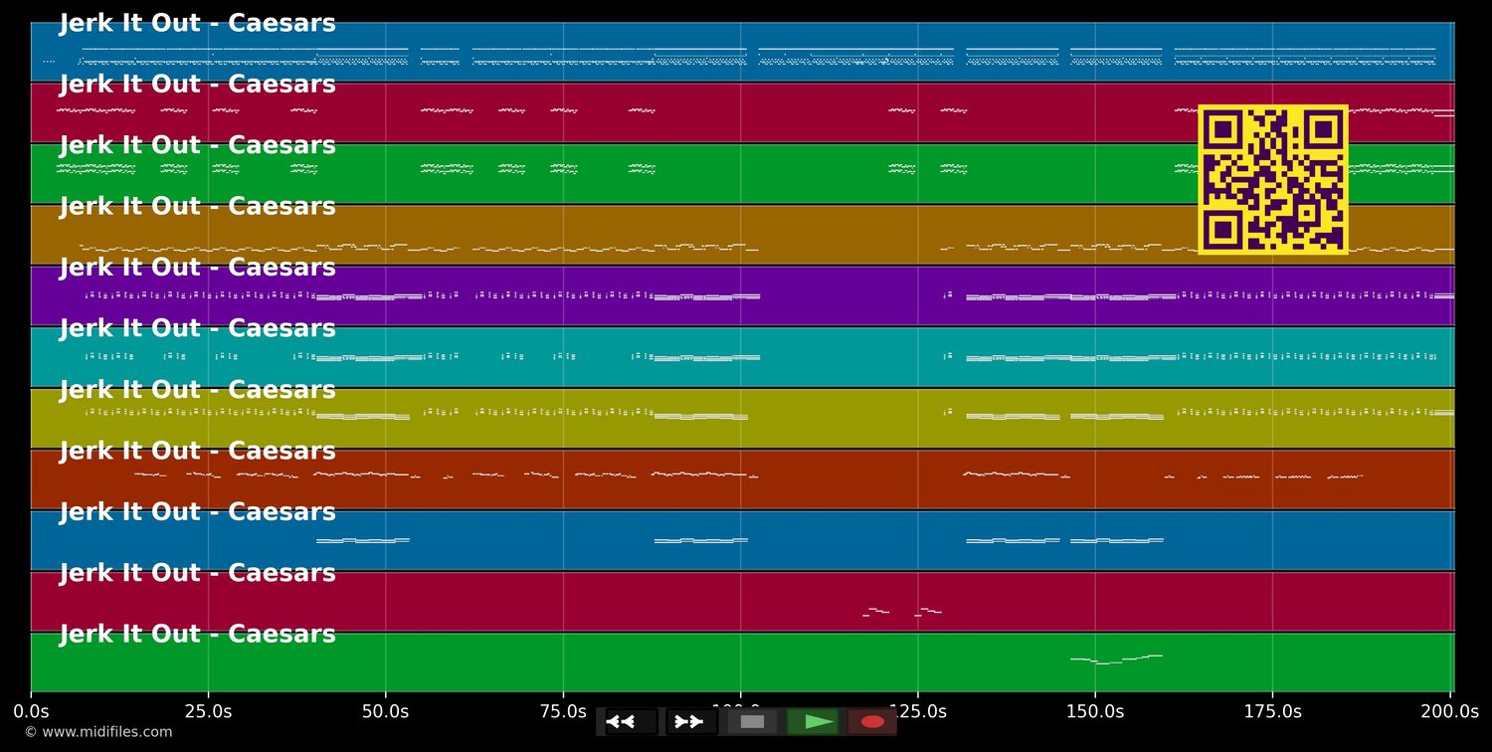Select the bottom green track's title label
The image size is (1492, 752).
tap(198, 634)
